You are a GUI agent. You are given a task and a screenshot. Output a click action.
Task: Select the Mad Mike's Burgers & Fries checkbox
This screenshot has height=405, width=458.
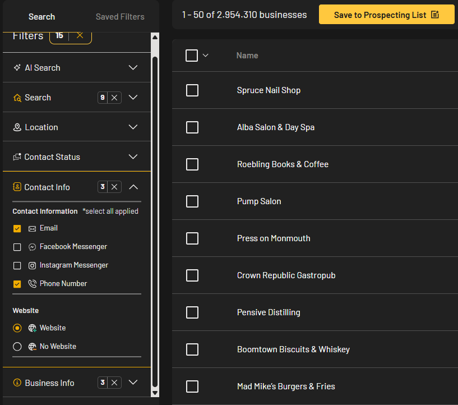coord(192,386)
